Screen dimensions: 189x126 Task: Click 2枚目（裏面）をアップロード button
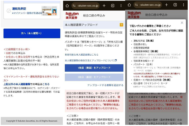(x=94, y=77)
